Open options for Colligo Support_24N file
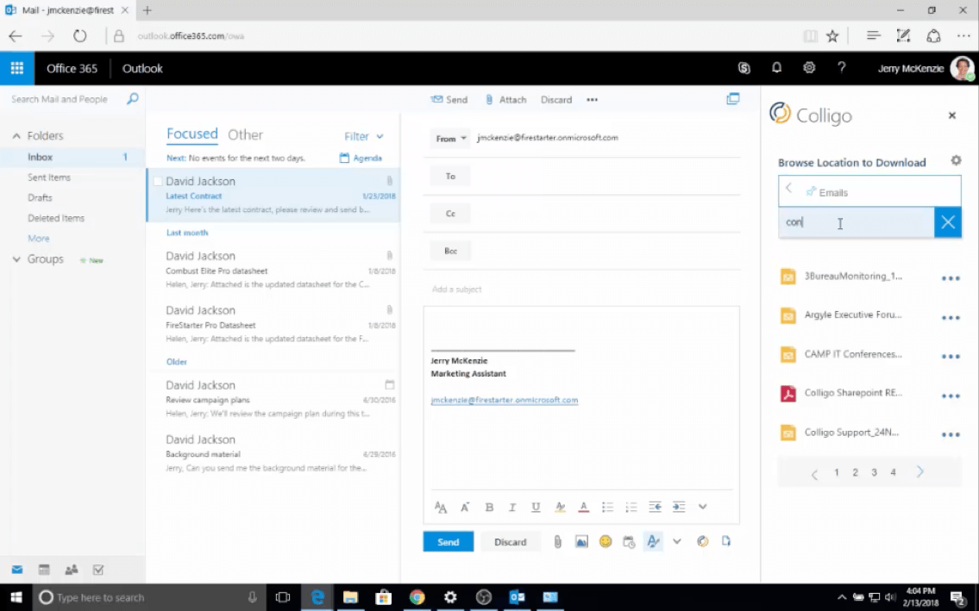Screen dimensions: 979x611 pyautogui.click(x=951, y=434)
